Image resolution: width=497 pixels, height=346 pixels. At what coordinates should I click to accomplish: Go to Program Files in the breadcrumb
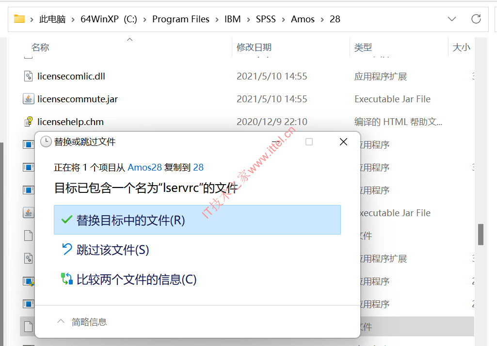(x=181, y=19)
